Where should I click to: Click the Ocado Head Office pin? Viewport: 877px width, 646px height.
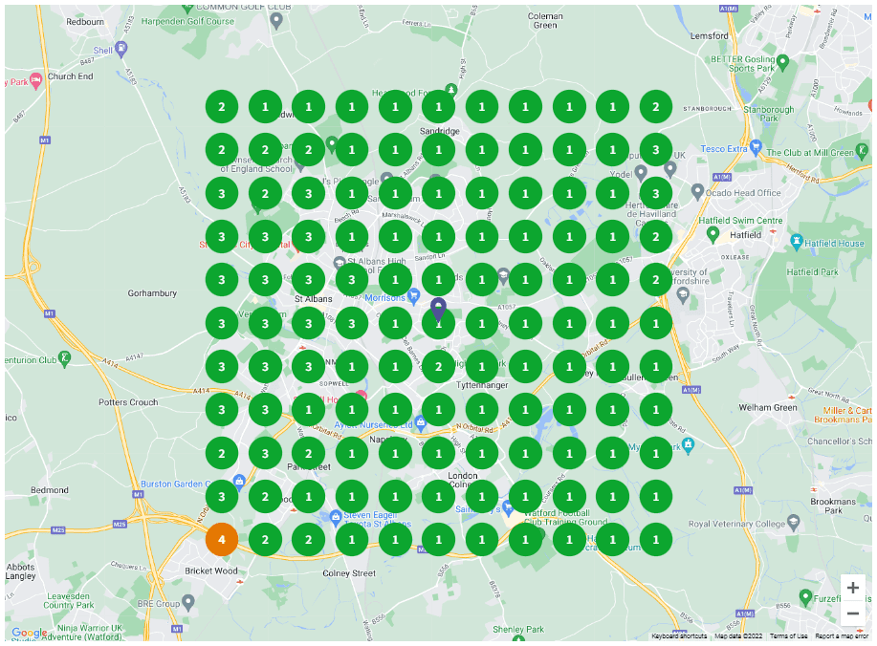697,192
